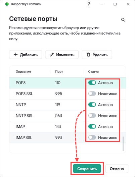Click port value 119
The height and width of the screenshot is (177, 135).
point(58,105)
